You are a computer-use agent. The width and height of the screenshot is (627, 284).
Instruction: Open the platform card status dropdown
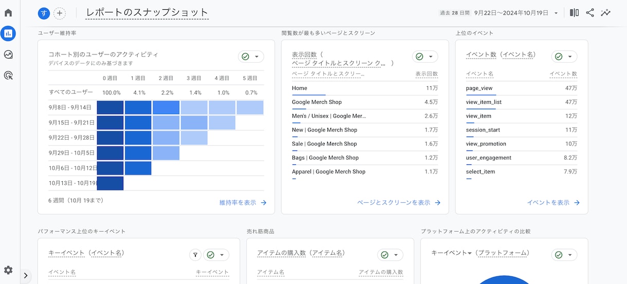564,255
